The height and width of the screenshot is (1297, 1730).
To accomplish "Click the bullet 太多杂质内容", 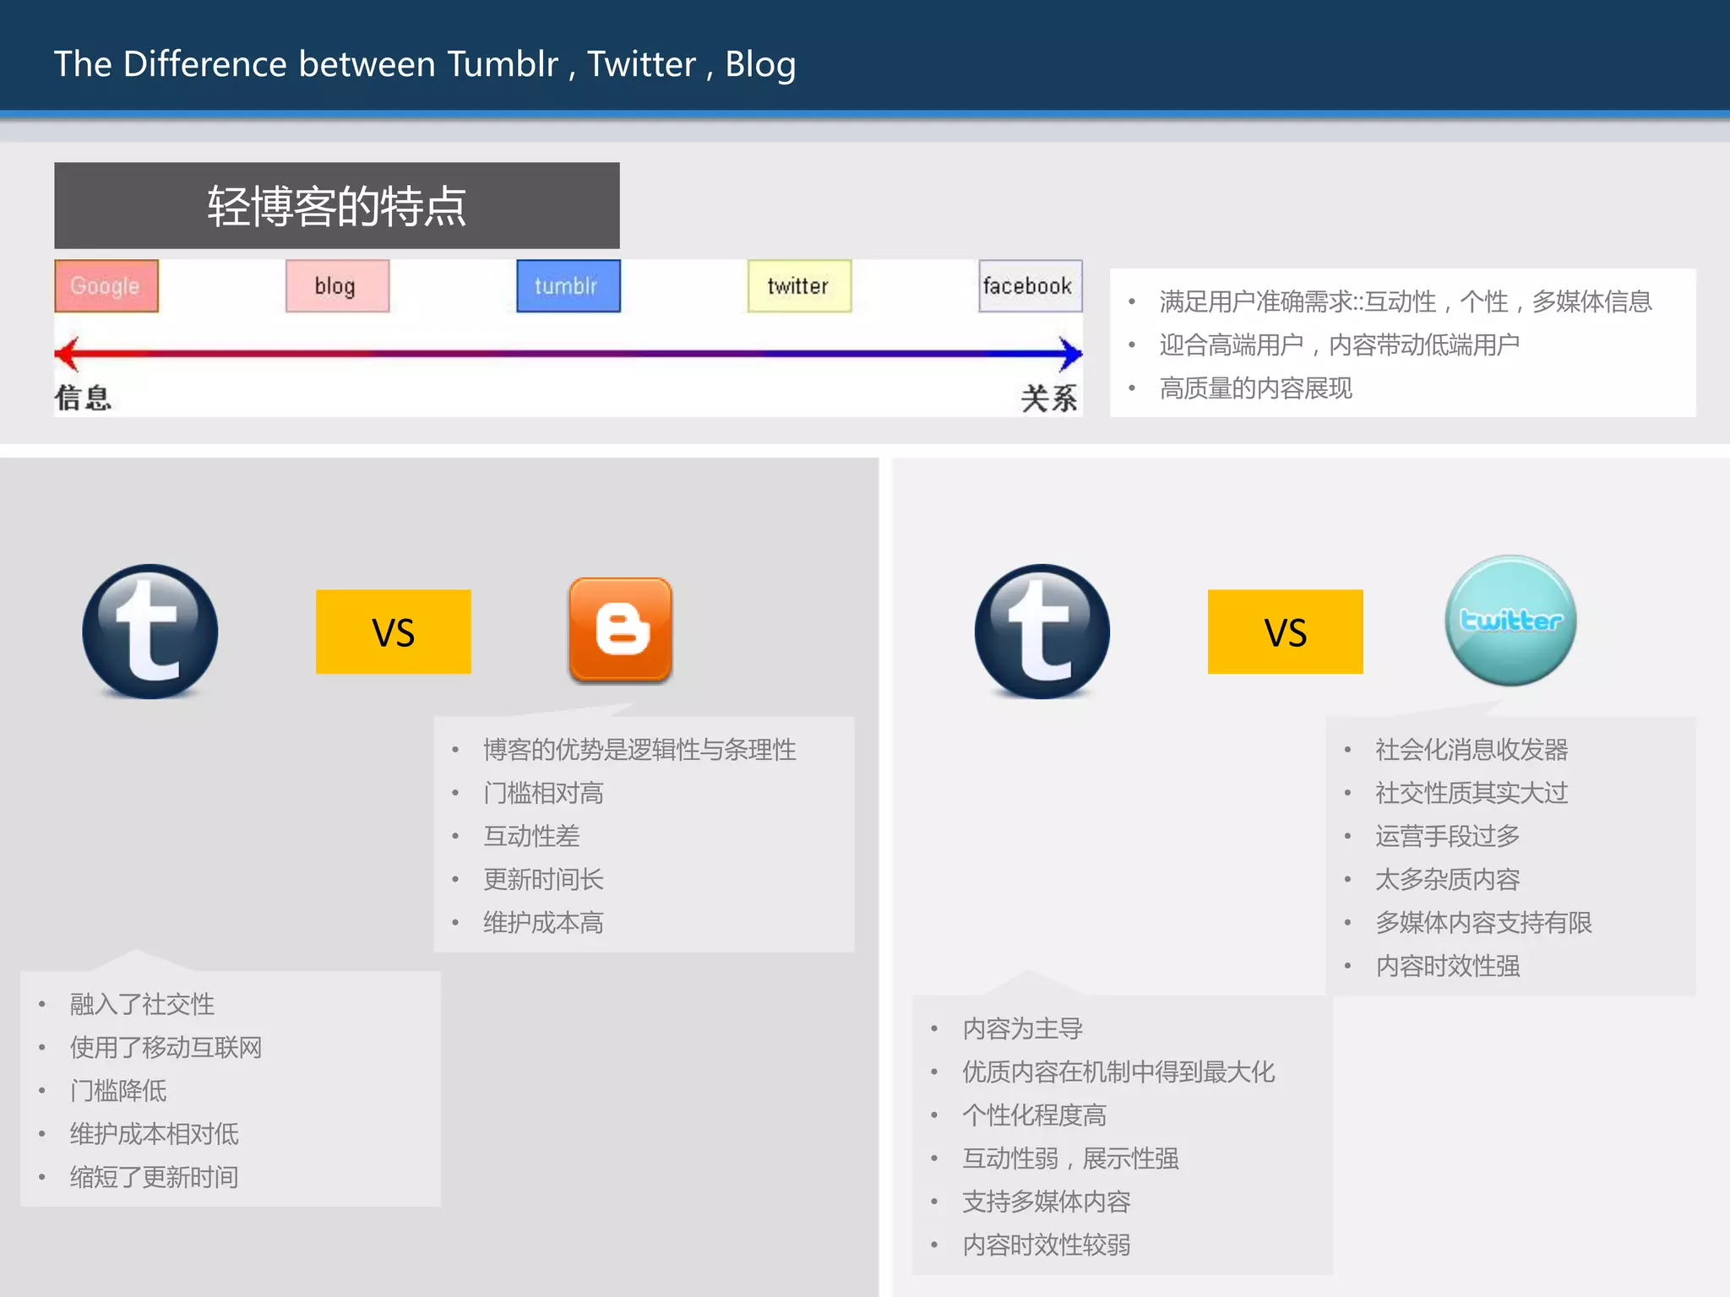I will tap(1448, 879).
